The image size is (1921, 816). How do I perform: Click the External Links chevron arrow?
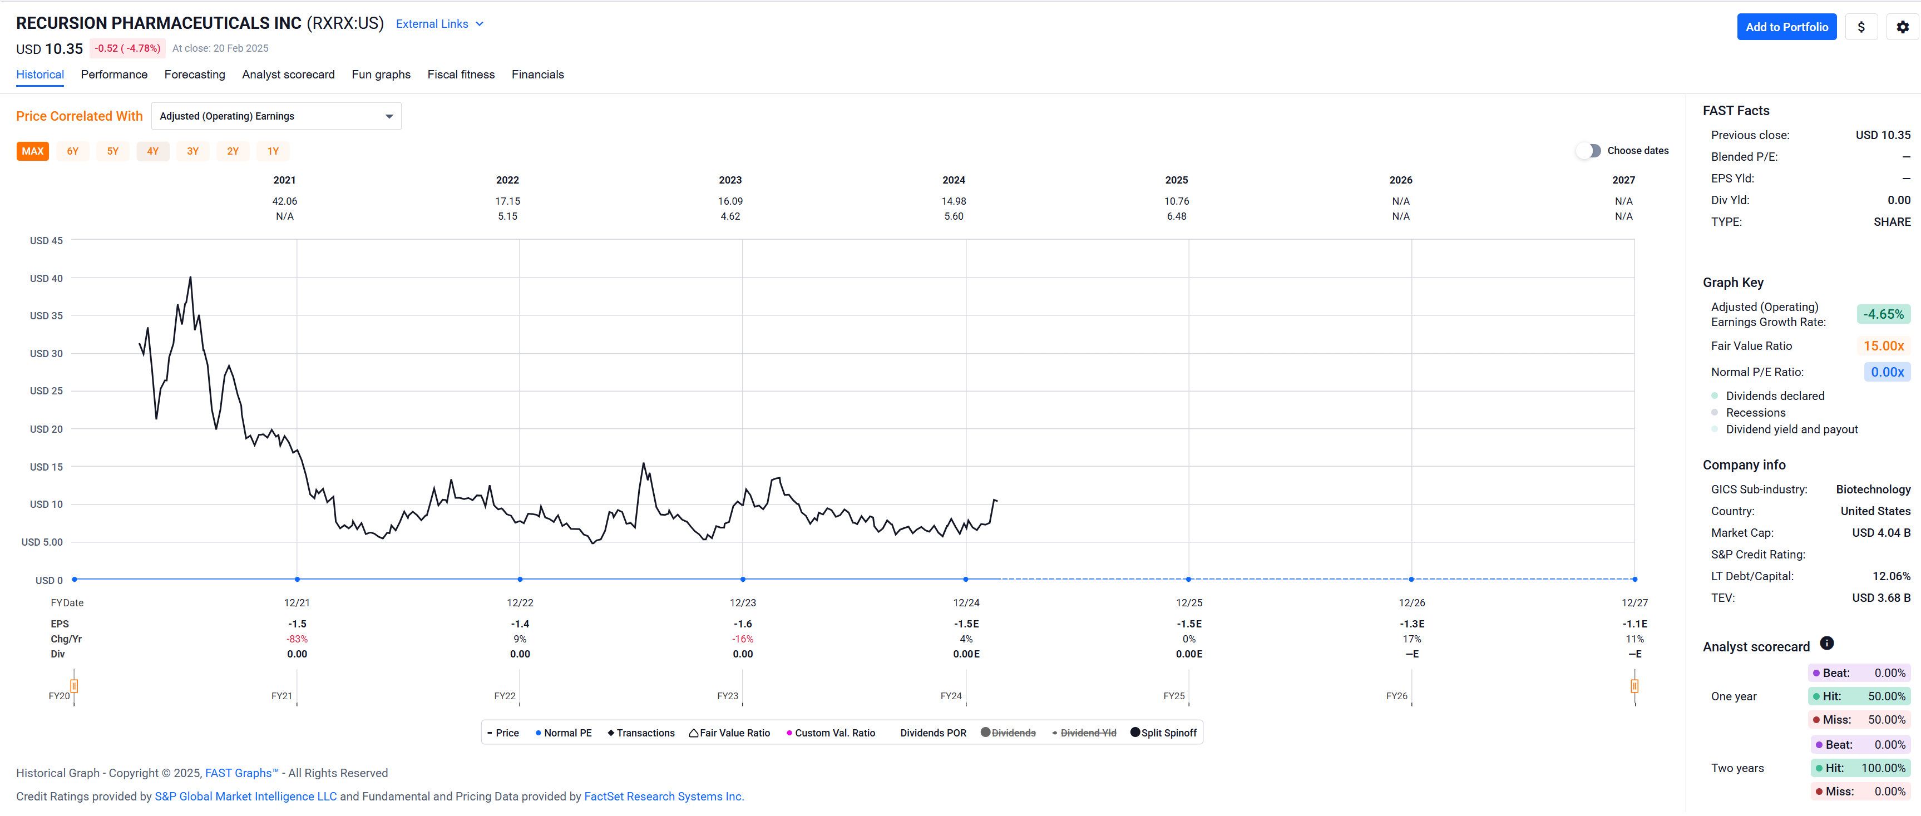point(480,24)
